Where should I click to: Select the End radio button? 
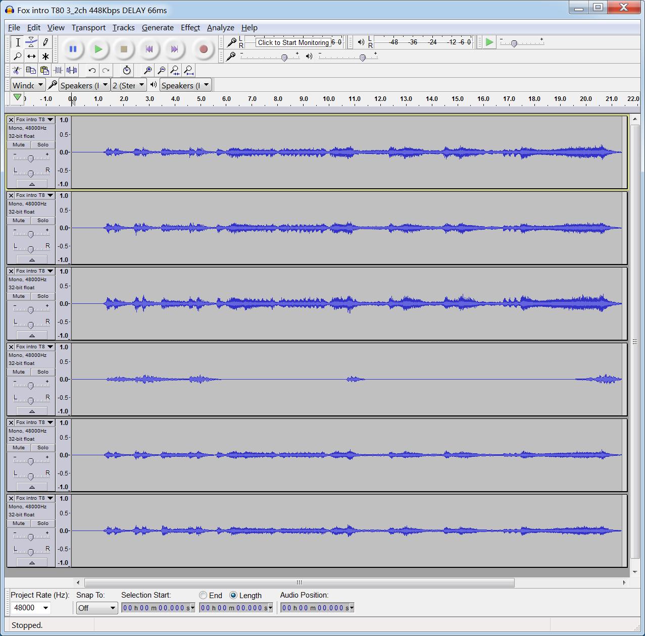point(204,595)
